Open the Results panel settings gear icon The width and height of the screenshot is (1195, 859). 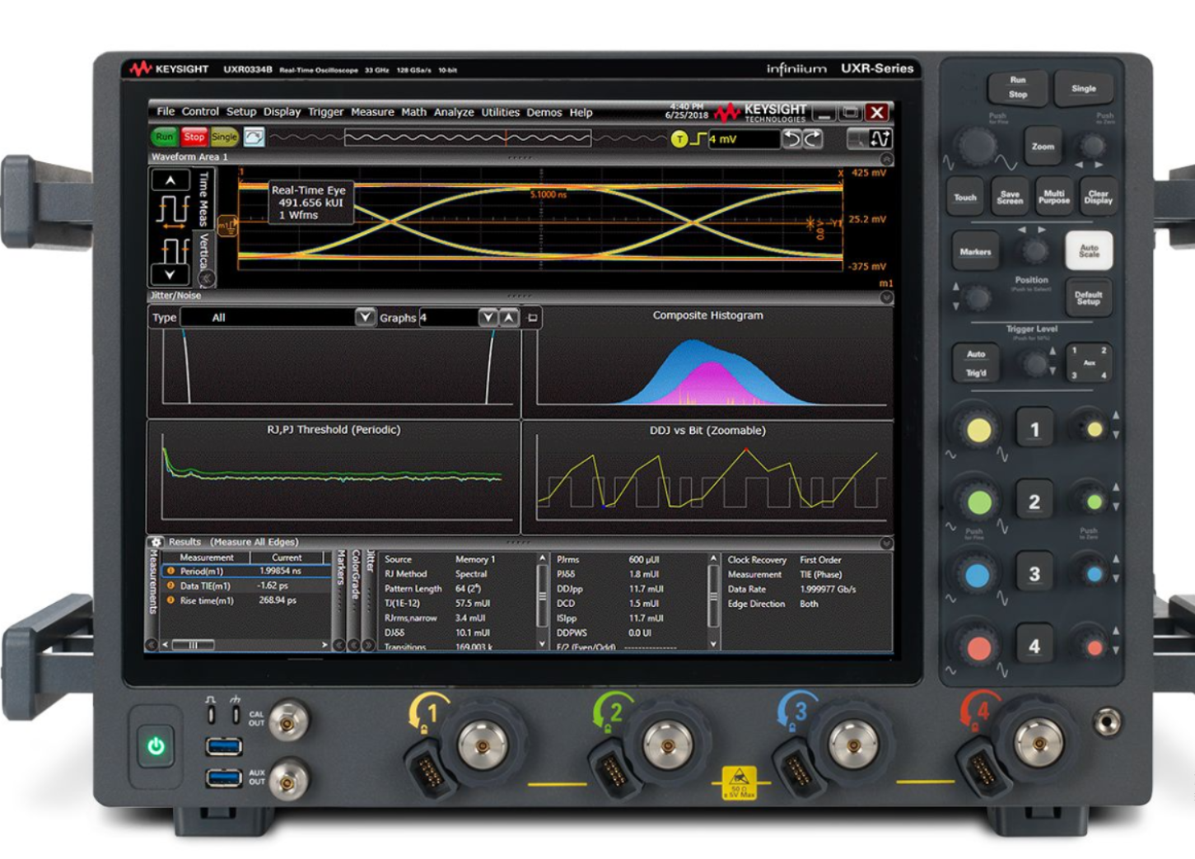coord(156,542)
